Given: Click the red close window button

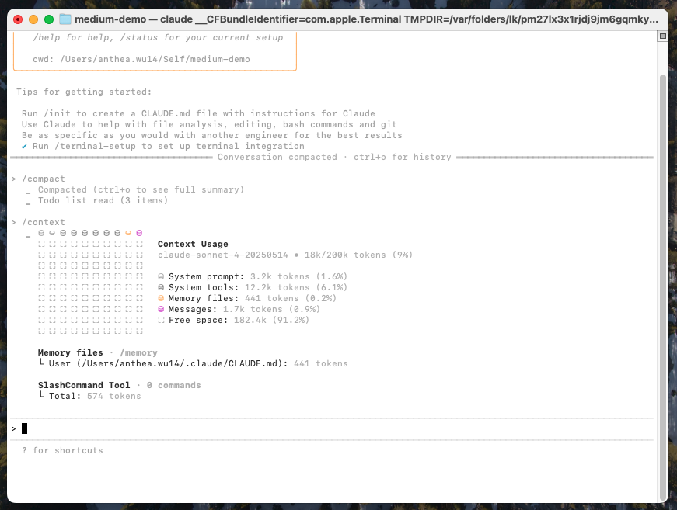Looking at the screenshot, I should (x=18, y=19).
